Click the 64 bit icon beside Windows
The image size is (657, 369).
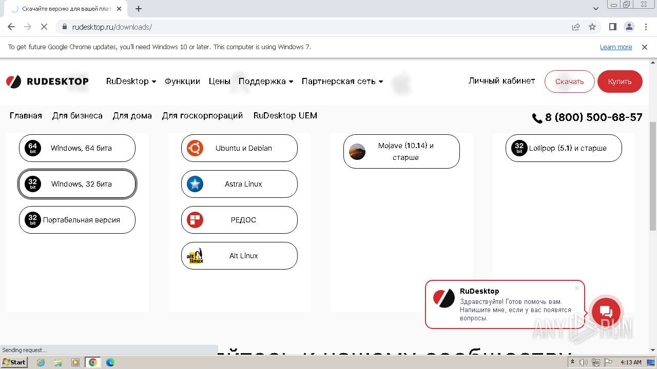point(33,148)
